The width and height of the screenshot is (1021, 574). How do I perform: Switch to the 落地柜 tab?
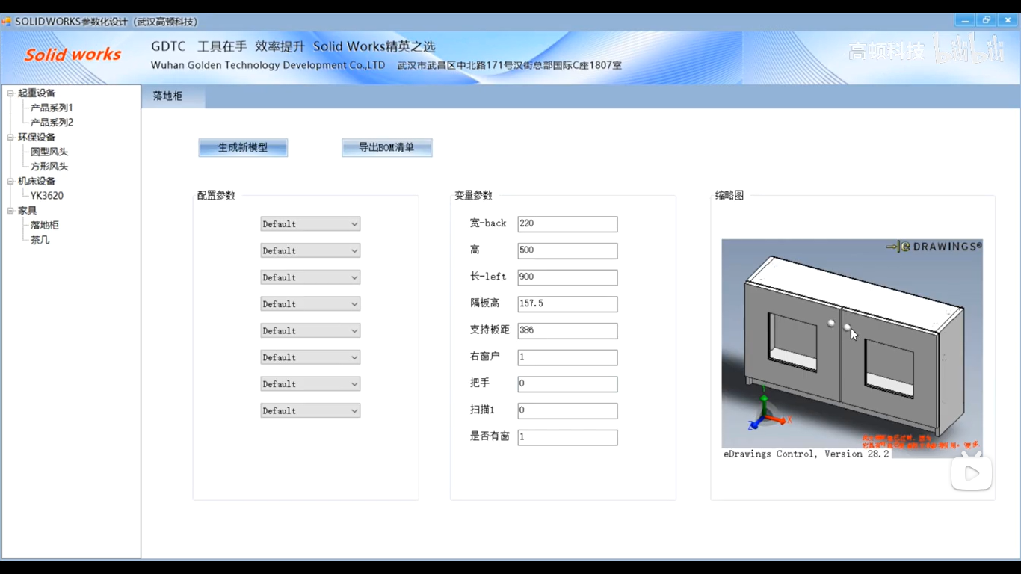tap(167, 96)
